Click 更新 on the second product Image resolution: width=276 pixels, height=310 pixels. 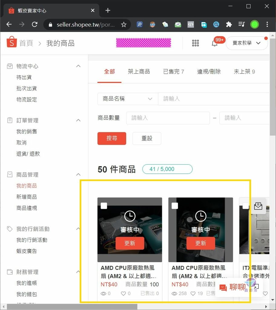(201, 243)
